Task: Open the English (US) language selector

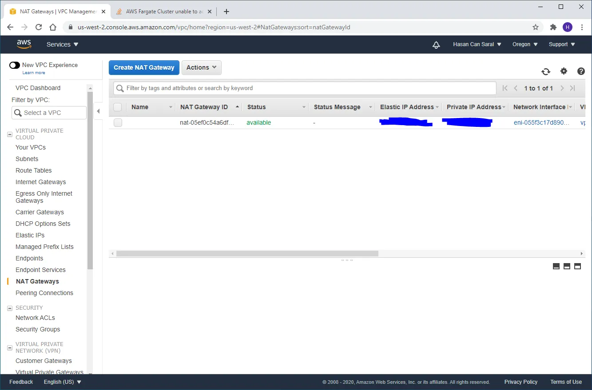Action: click(x=63, y=382)
